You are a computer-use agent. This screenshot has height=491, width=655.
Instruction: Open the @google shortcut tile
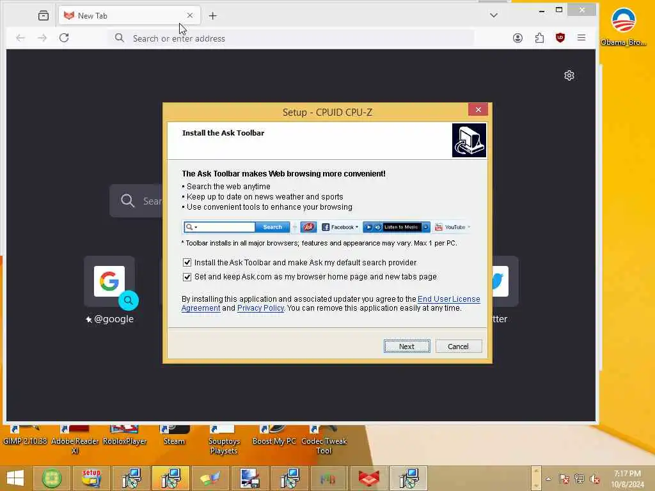pyautogui.click(x=109, y=281)
